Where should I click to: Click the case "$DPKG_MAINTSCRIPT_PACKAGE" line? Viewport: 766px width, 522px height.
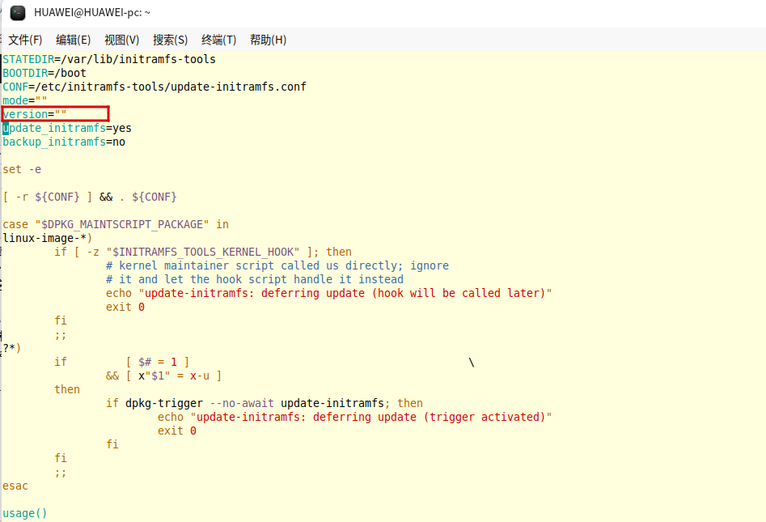[115, 224]
